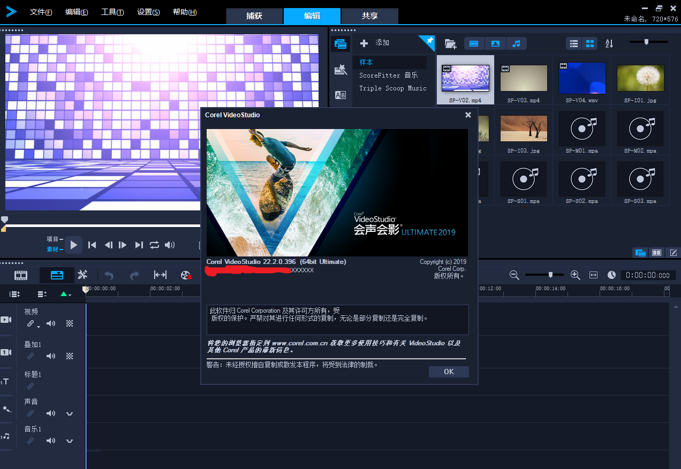Screen dimensions: 681x469
Task: Toggle the show audio files filter
Action: coord(516,43)
